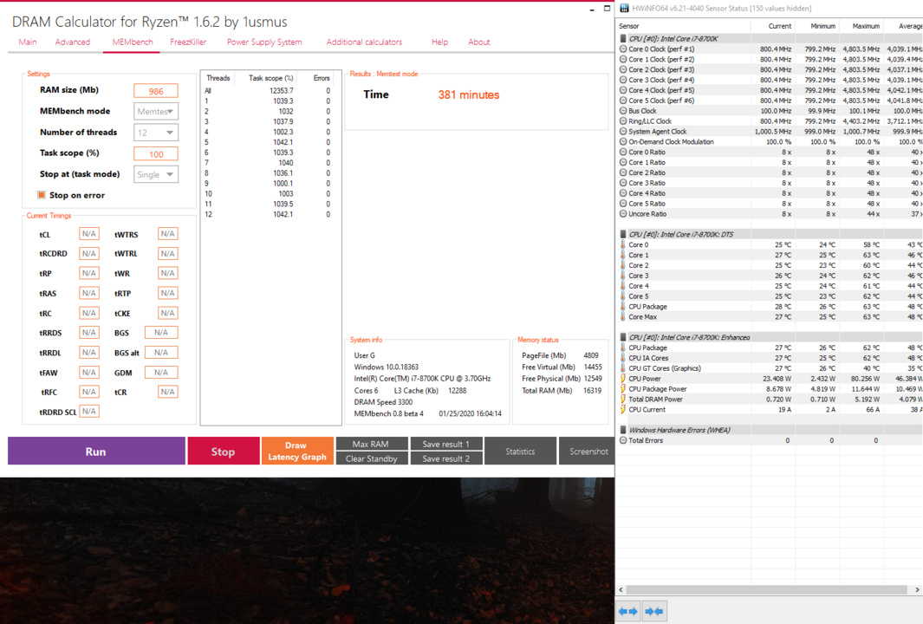923x624 pixels.
Task: Select Uncore Ratio sensor icon
Action: pyautogui.click(x=623, y=214)
